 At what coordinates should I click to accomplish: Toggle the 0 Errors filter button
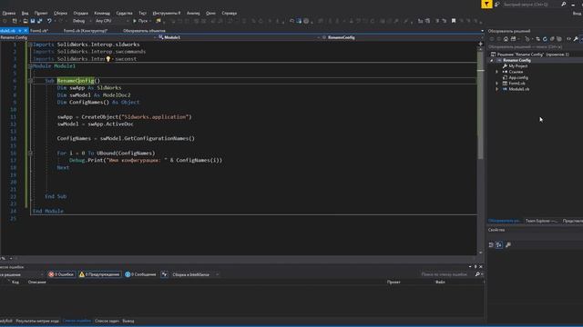[61, 274]
